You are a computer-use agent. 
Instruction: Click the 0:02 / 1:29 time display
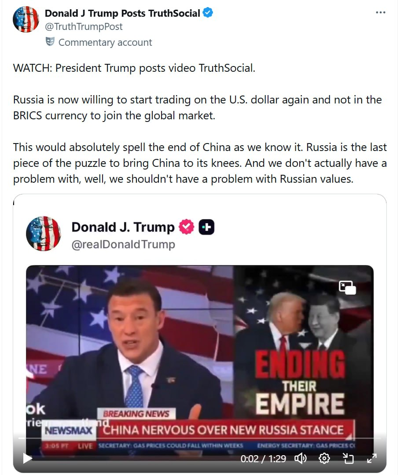pyautogui.click(x=263, y=459)
